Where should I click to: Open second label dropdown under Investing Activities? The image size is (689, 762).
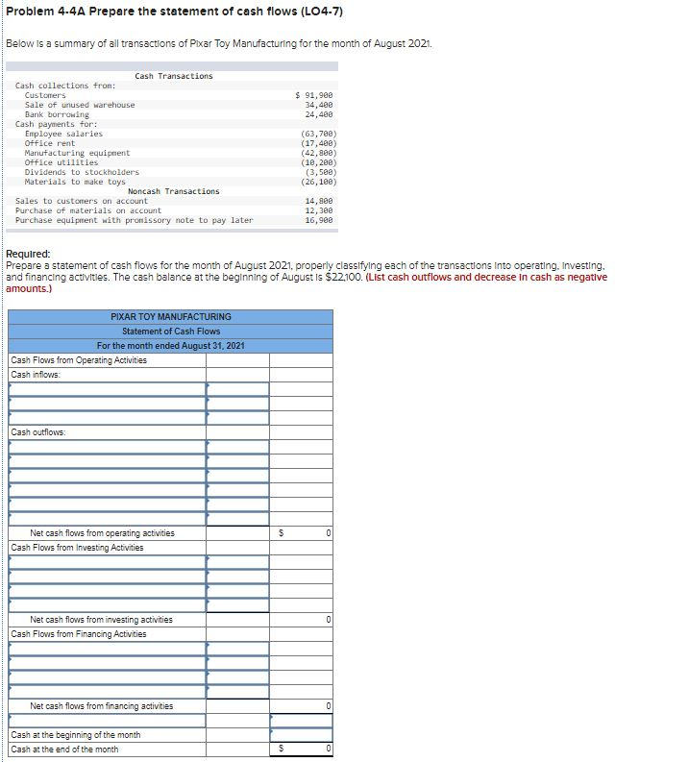[x=107, y=577]
